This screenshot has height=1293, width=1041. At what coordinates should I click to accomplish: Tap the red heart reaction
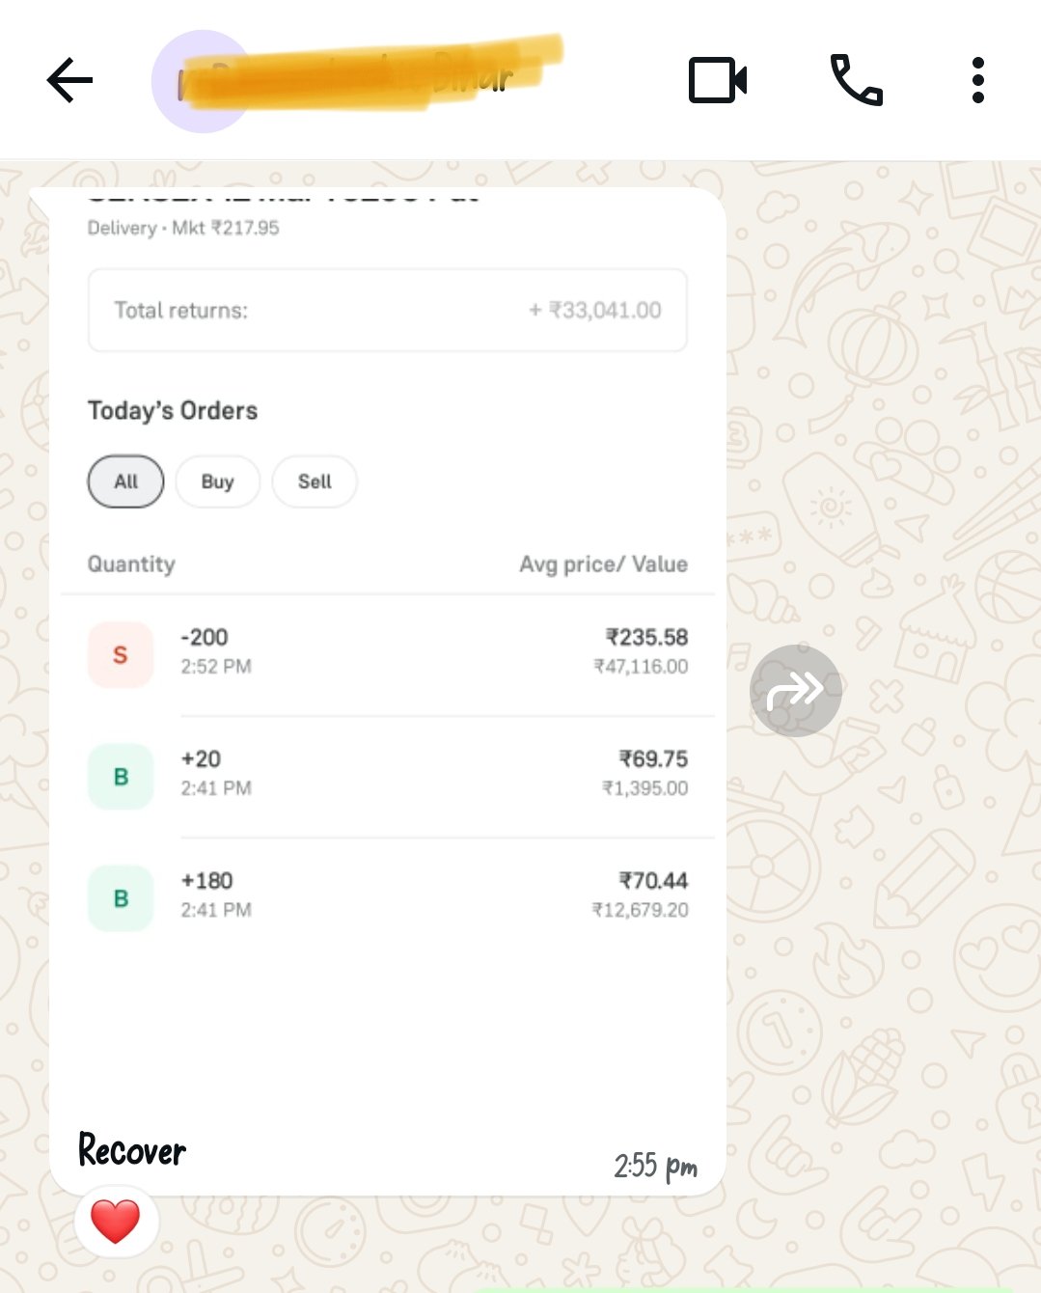[x=116, y=1221]
